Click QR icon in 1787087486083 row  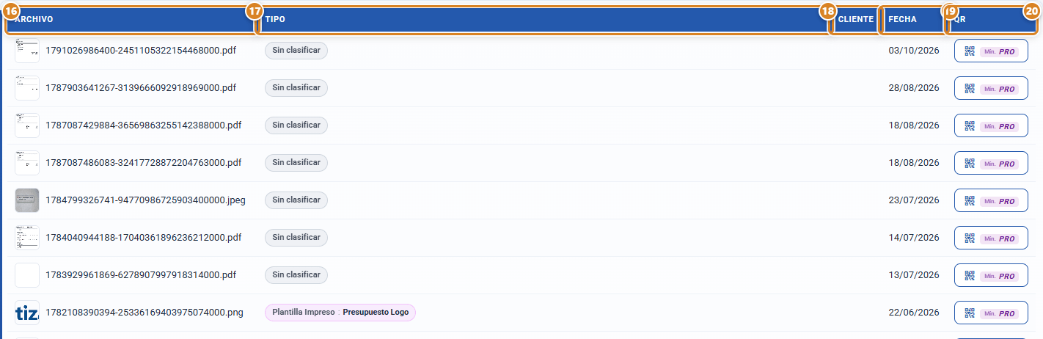pyautogui.click(x=970, y=164)
